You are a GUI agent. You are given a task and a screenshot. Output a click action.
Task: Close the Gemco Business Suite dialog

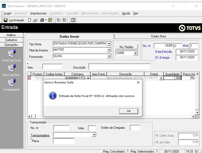138,82
